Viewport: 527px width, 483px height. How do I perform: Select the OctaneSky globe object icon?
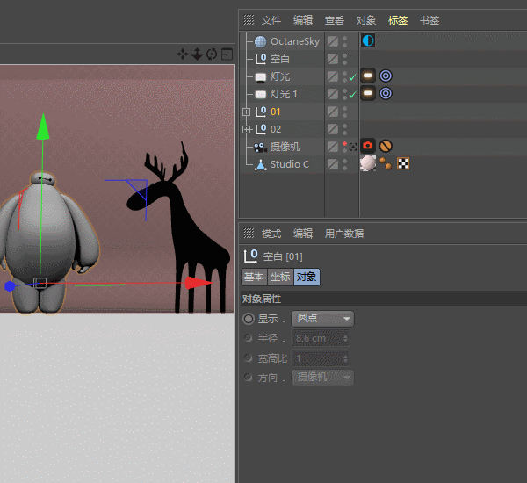point(261,41)
